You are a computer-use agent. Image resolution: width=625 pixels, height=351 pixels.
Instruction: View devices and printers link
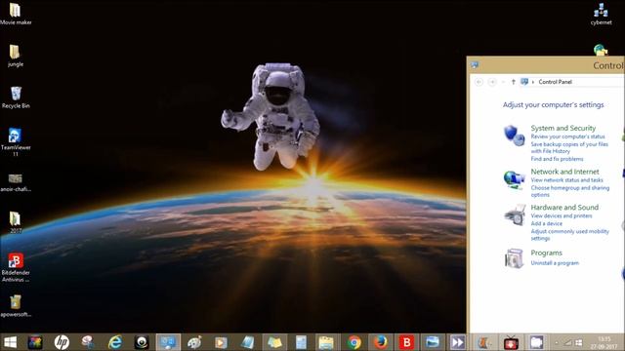tap(562, 215)
